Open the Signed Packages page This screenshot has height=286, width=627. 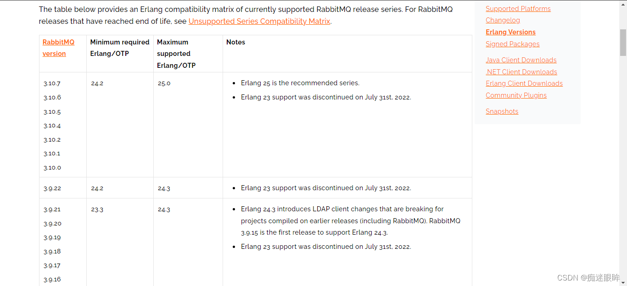(x=512, y=44)
